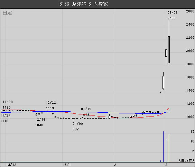
Task: Click the small T-shaped candle near 1400
Action: [160, 92]
